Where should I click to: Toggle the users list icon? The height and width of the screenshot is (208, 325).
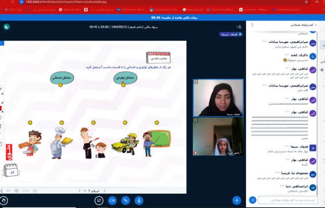click(239, 26)
